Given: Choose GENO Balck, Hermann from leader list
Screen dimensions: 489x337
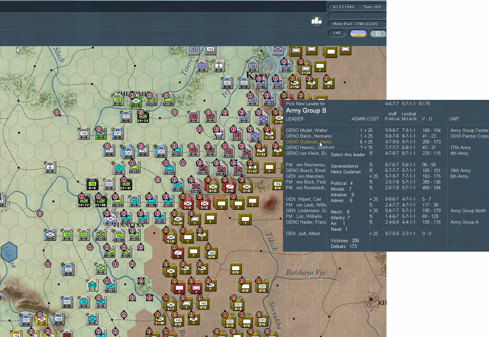Looking at the screenshot, I should point(309,136).
